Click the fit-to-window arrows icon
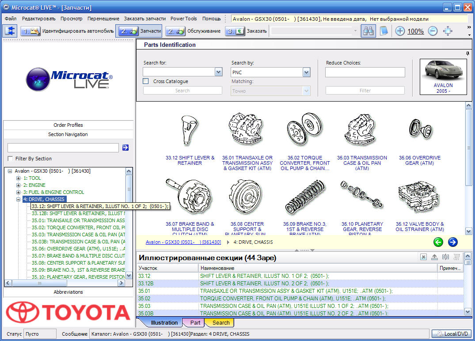Screen dimensions: 475x341 coord(448,31)
